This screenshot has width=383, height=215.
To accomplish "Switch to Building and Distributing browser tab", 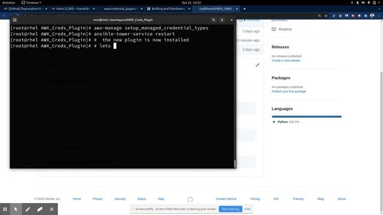I will tap(168, 9).
